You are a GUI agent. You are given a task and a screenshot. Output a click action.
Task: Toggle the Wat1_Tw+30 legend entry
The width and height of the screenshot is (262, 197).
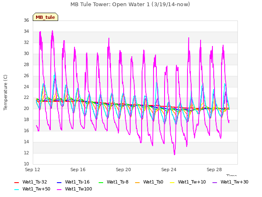230,182
